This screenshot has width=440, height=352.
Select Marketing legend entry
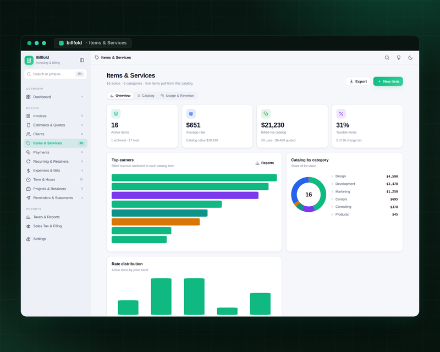[x=364, y=191]
